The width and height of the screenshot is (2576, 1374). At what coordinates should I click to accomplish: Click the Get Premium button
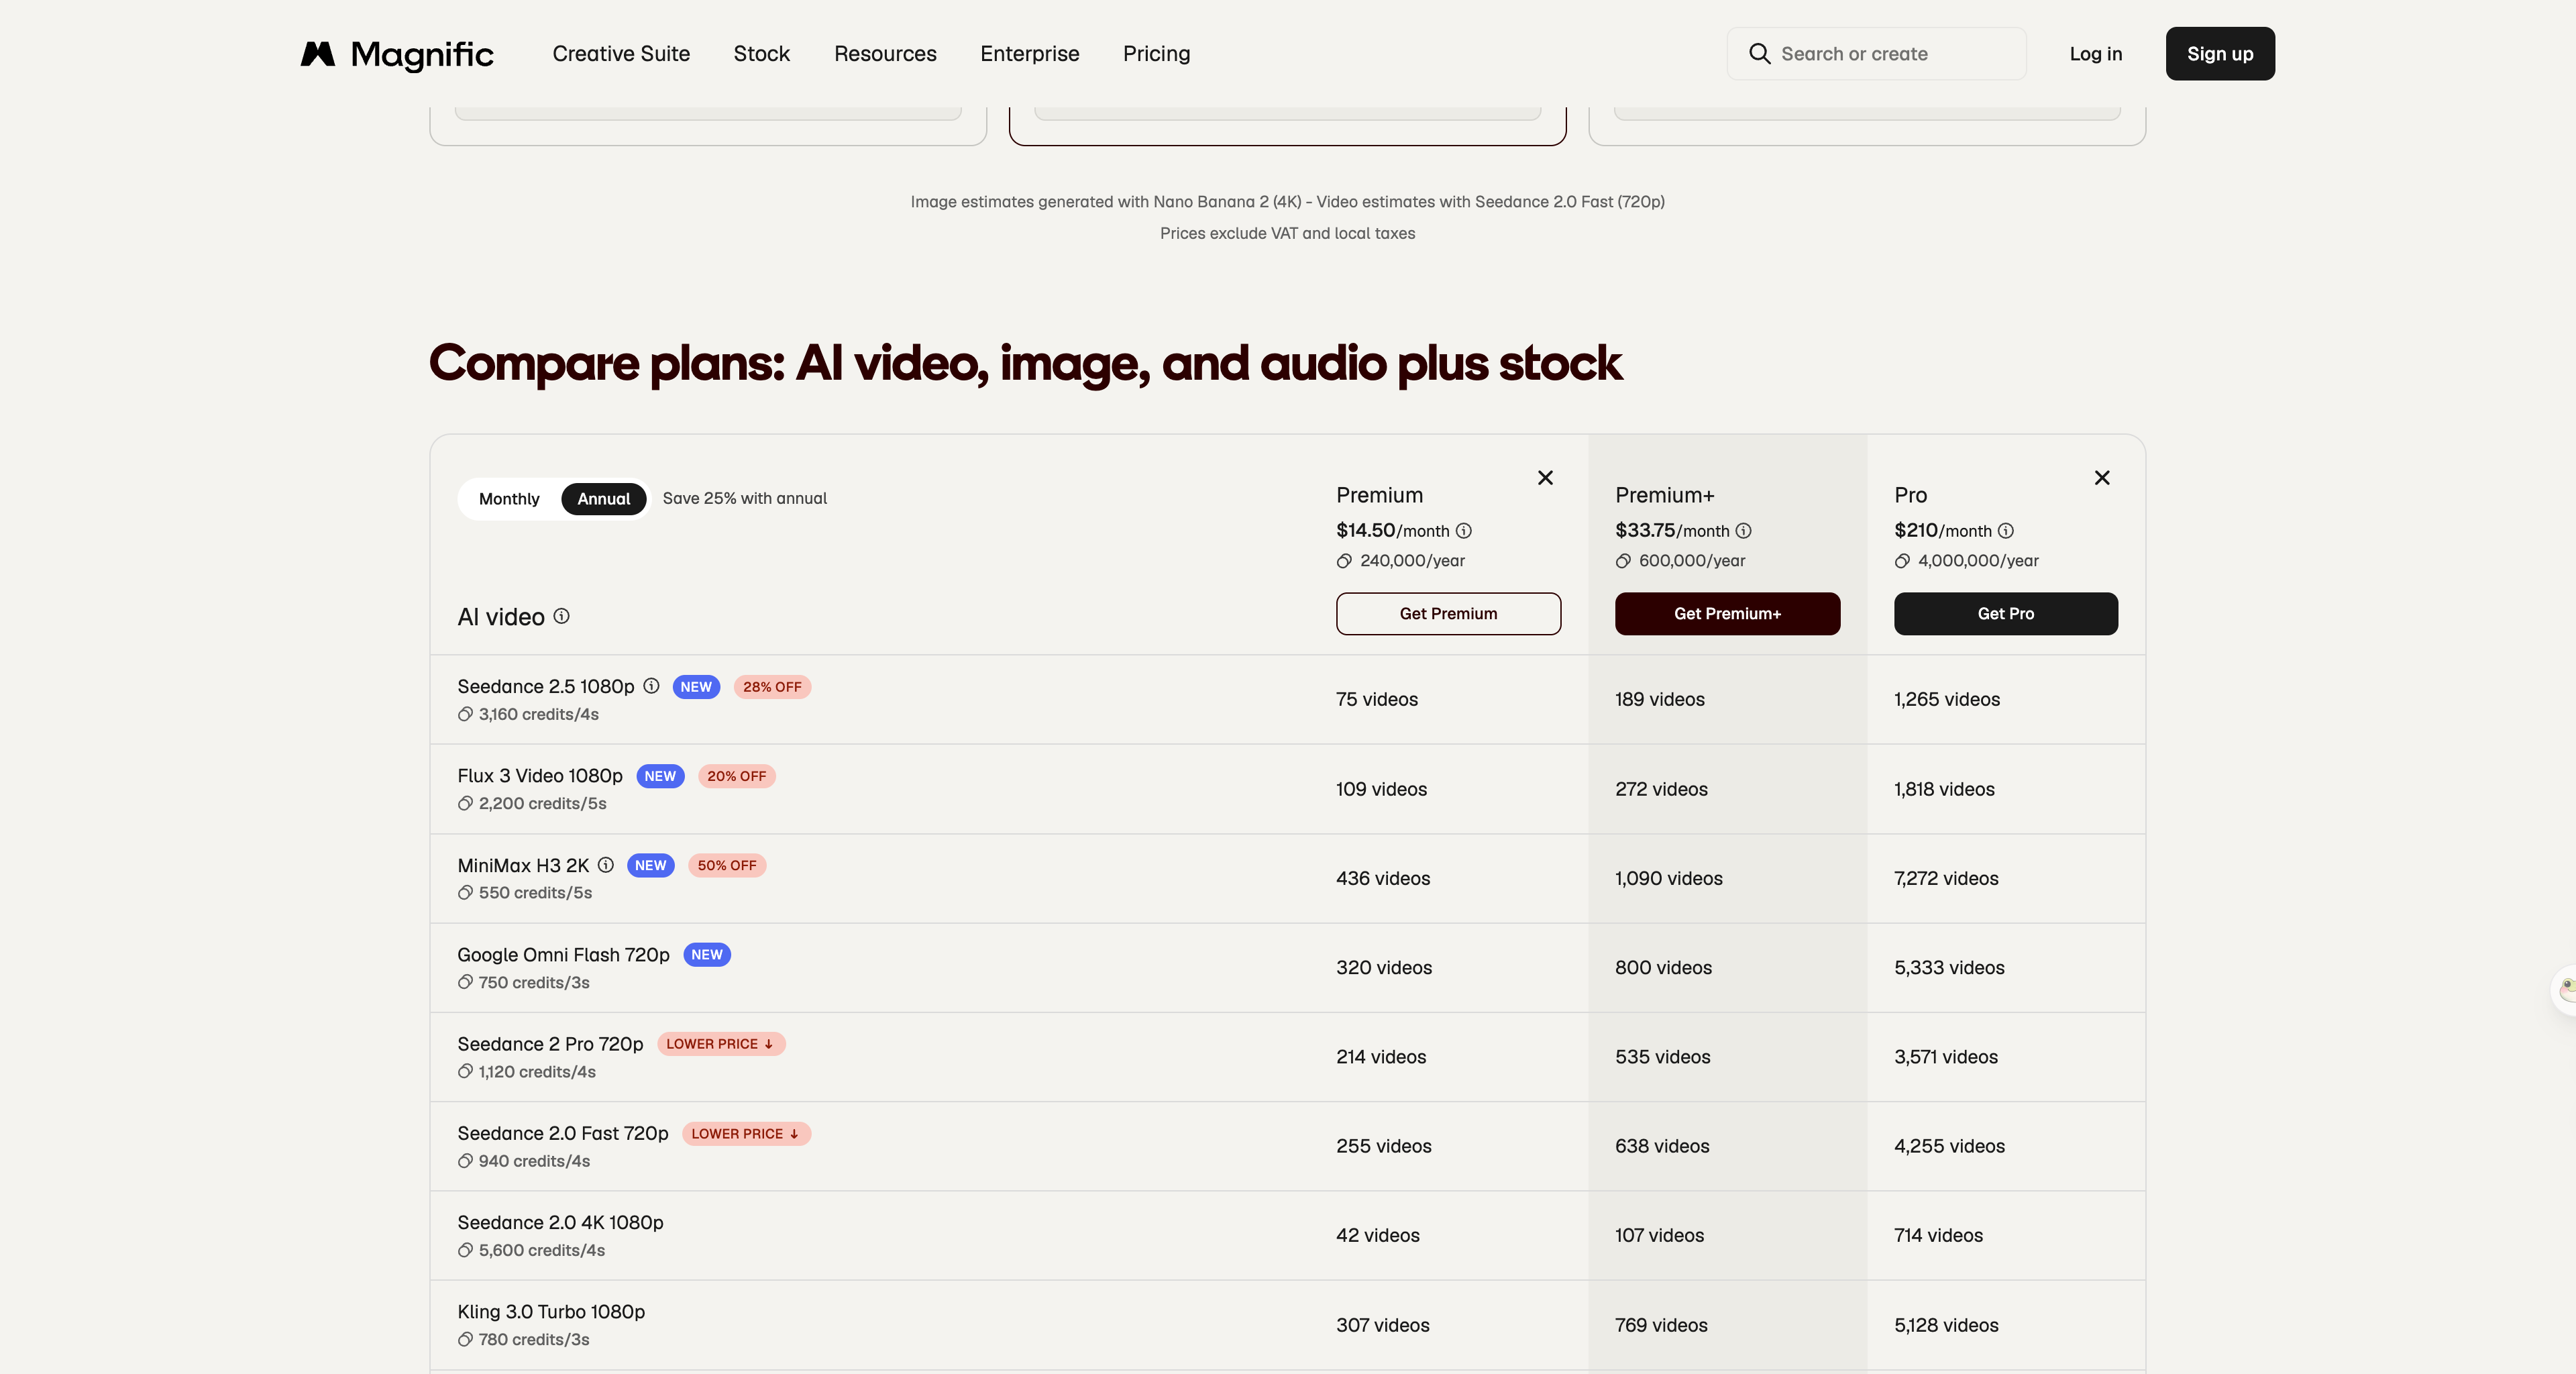1448,614
